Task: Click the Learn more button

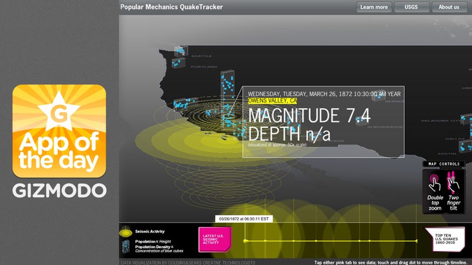Action: pyautogui.click(x=374, y=7)
